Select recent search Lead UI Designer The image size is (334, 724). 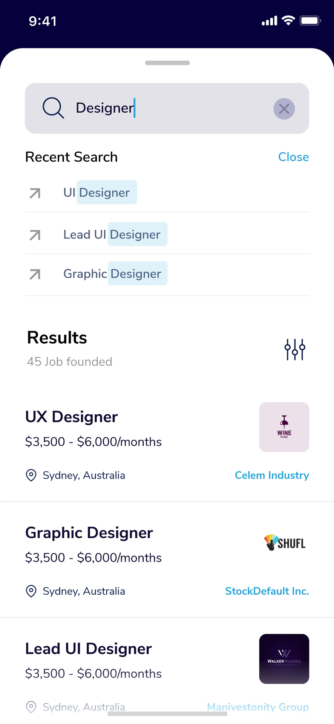tap(112, 234)
